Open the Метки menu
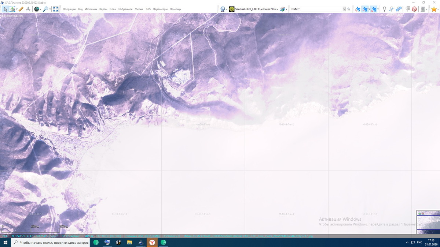The width and height of the screenshot is (440, 247). point(139,9)
